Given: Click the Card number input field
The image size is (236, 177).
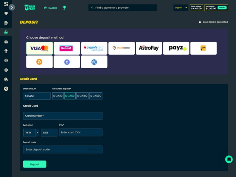Looking at the screenshot, I should (x=62, y=116).
